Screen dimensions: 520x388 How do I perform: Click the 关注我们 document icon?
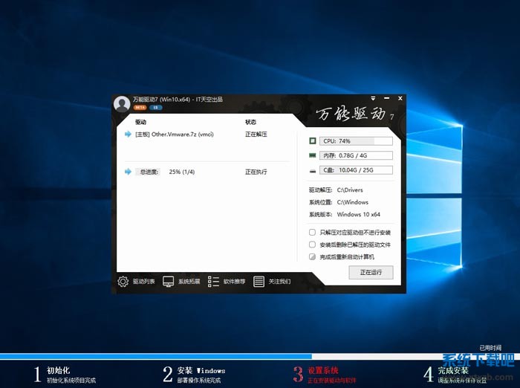(x=259, y=282)
